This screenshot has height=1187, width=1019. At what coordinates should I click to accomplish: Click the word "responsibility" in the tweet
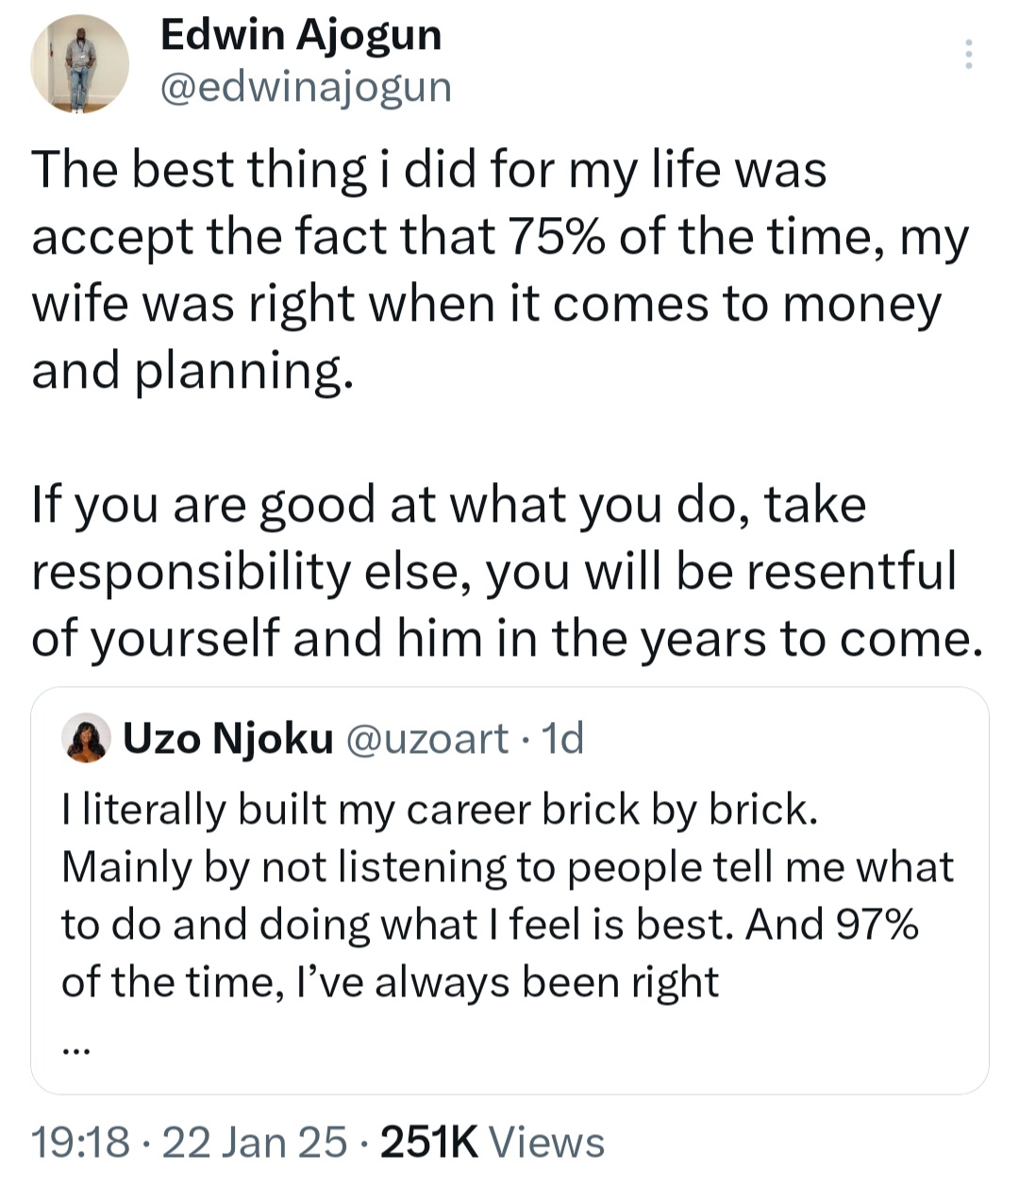(x=191, y=572)
